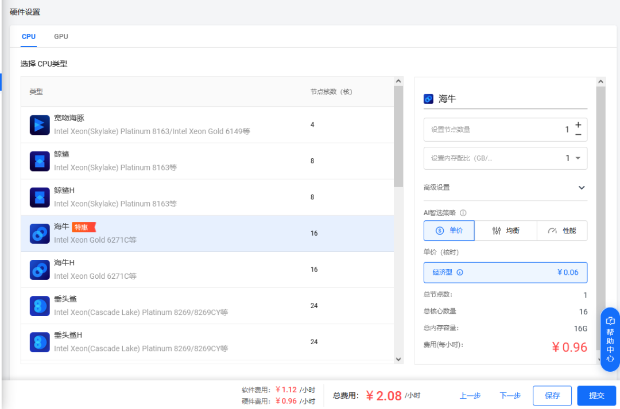Image resolution: width=620 pixels, height=409 pixels.
Task: Click the info icon beside 经济型
Action: (x=459, y=272)
